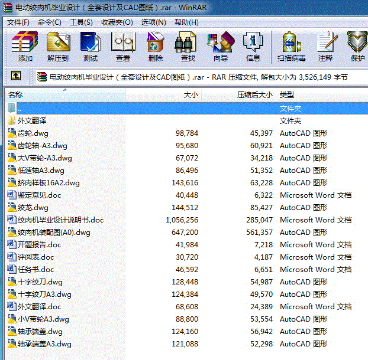
Task: Click the Delete (删除) toolbar icon
Action: click(155, 42)
